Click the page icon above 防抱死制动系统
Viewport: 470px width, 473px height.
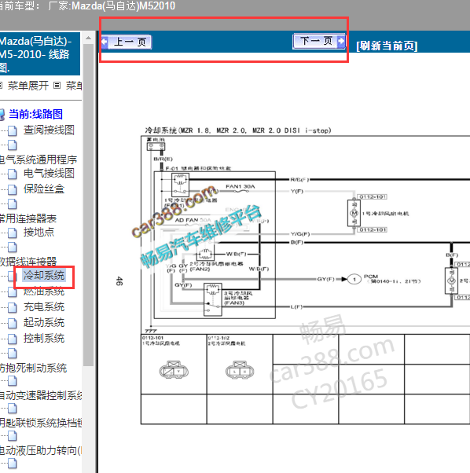pyautogui.click(x=13, y=354)
